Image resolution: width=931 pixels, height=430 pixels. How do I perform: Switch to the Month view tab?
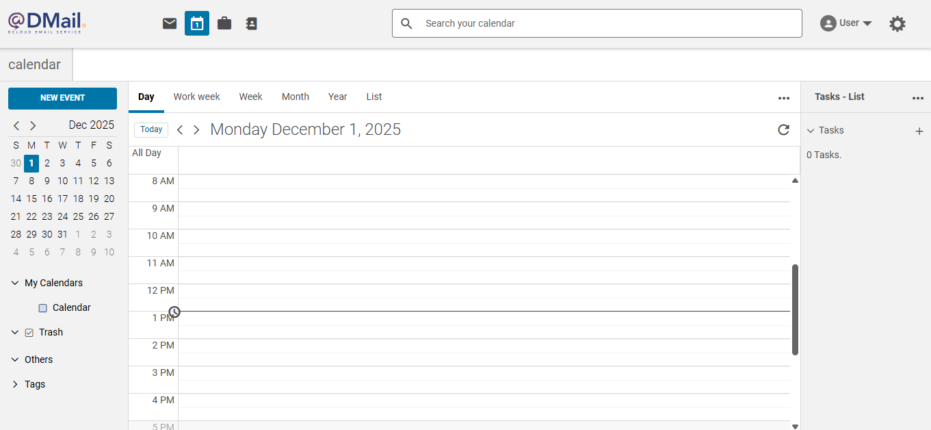tap(296, 97)
